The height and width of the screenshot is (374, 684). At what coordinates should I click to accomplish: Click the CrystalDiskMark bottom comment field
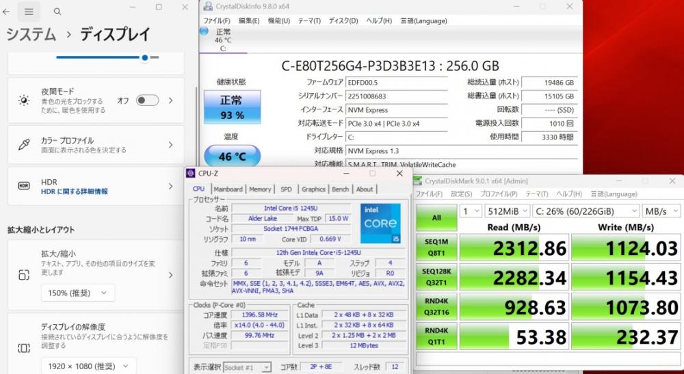pos(549,359)
